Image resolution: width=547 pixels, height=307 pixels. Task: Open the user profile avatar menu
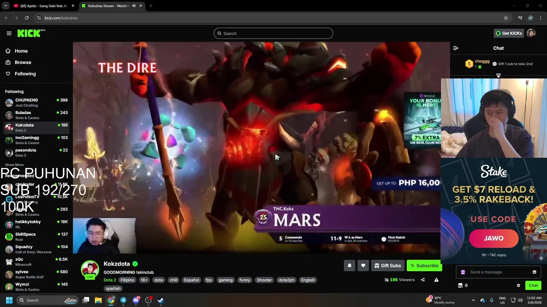tap(531, 33)
